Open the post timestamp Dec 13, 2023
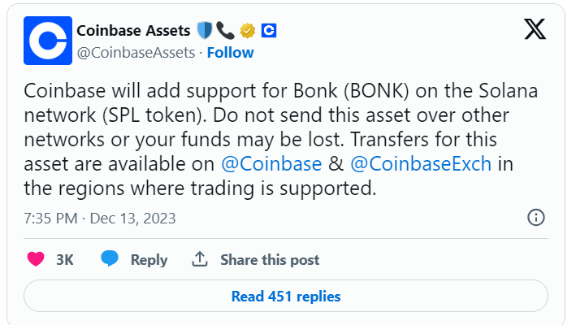Image resolution: width=576 pixels, height=325 pixels. [x=100, y=218]
